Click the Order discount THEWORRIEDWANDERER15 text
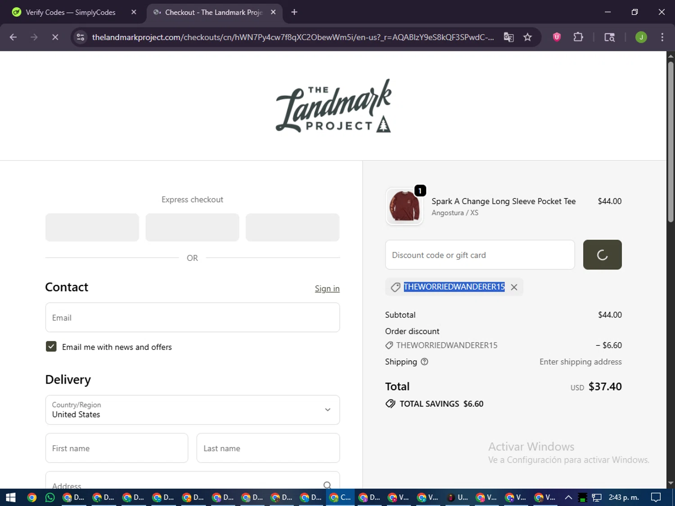The image size is (675, 506). (447, 345)
